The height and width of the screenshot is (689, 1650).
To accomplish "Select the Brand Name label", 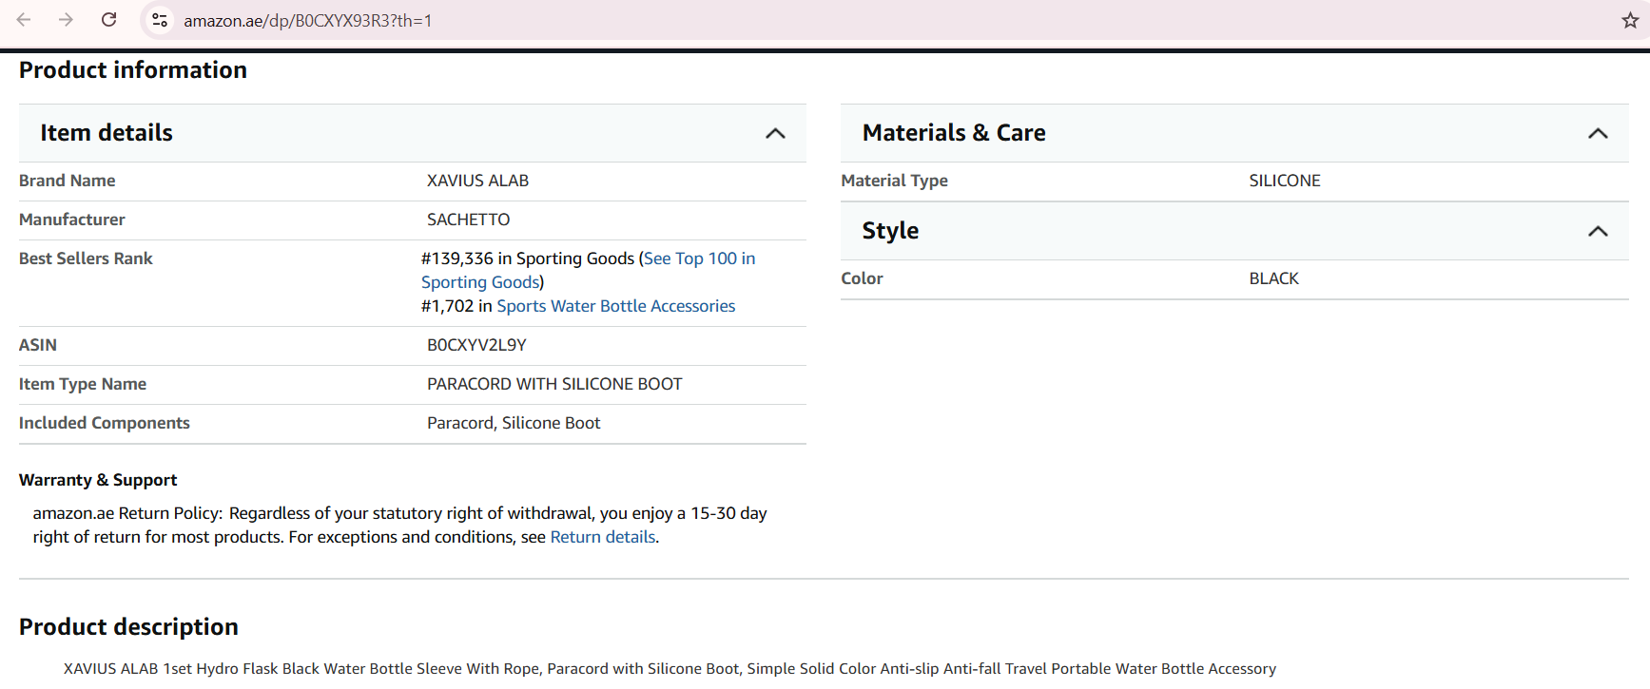I will click(67, 181).
